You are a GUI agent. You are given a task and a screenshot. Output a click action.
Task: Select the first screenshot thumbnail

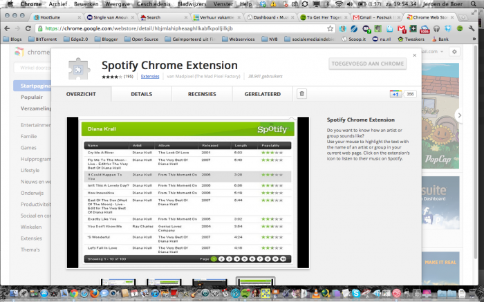[x=118, y=282]
